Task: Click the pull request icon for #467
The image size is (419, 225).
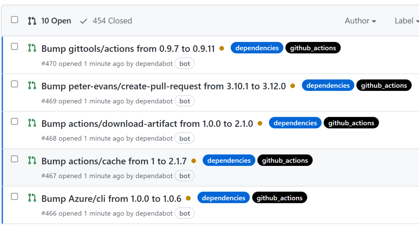Action: tap(32, 161)
